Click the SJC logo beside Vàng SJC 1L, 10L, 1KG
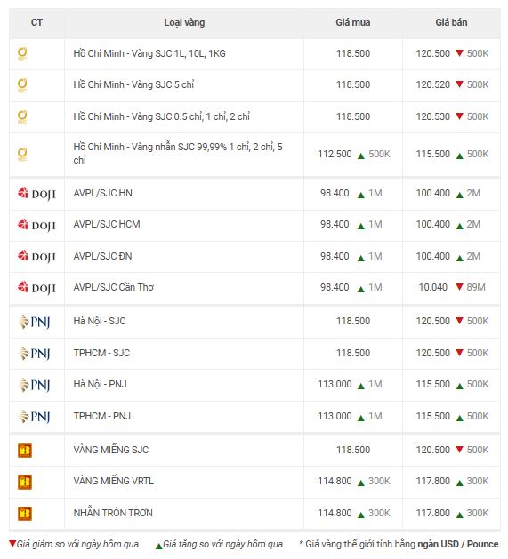Screen dimensions: 508x559 22,54
